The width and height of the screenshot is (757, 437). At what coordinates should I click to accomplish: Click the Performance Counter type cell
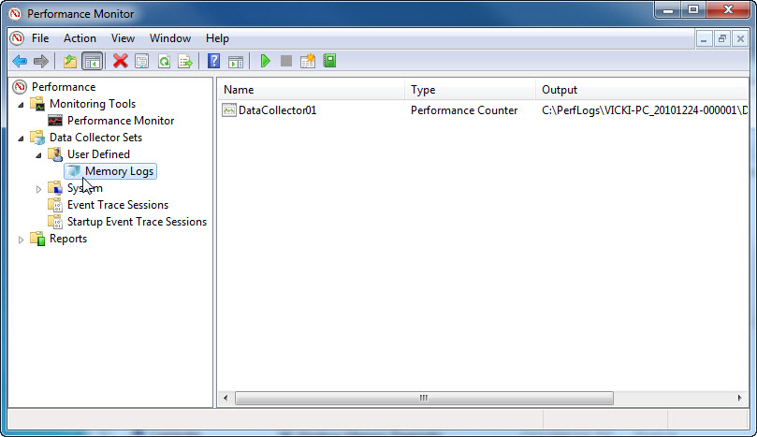tap(464, 110)
